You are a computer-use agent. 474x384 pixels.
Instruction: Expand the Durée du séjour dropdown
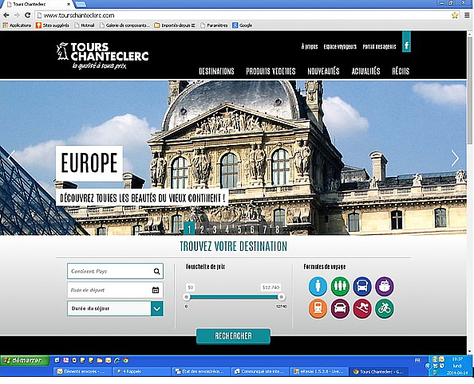pos(157,308)
